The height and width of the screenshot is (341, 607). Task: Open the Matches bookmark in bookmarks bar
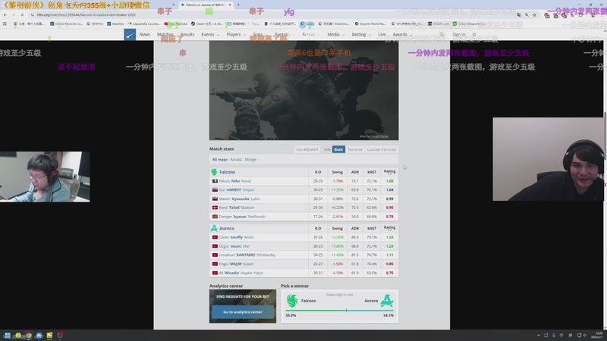pos(115,23)
